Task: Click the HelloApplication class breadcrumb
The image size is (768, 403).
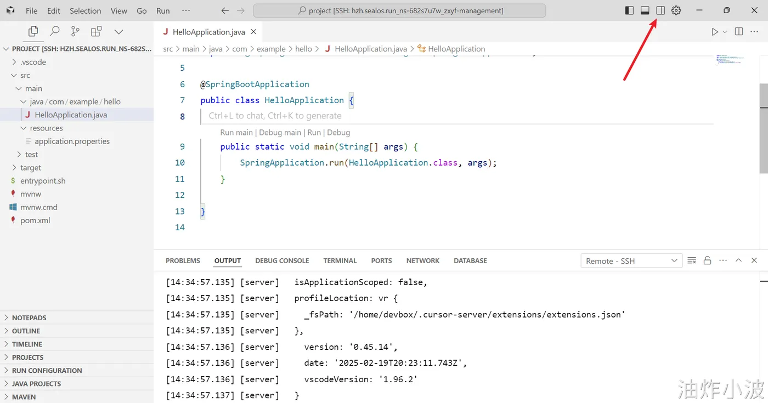Action: tap(451, 49)
